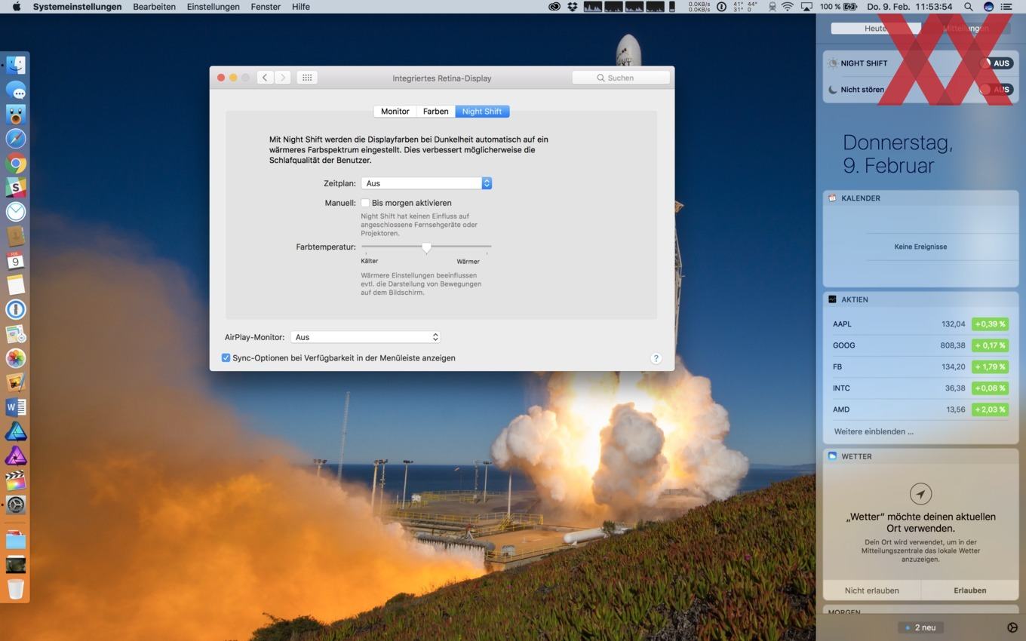
Task: Open Safari from the Dock
Action: [16, 139]
